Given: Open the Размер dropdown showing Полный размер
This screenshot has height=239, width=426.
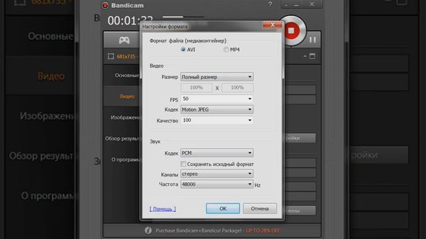Looking at the screenshot, I should tap(217, 77).
